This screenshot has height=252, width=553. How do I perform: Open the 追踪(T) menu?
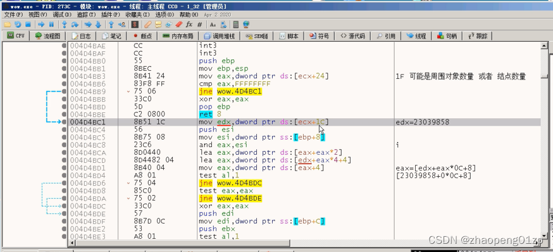87,15
